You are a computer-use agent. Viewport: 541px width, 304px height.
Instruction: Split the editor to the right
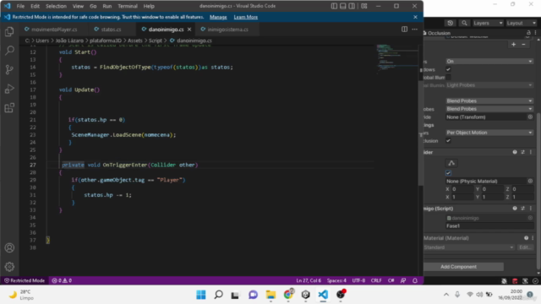point(404,30)
